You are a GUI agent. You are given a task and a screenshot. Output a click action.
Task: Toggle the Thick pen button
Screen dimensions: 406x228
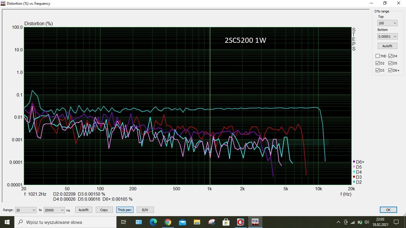125,210
